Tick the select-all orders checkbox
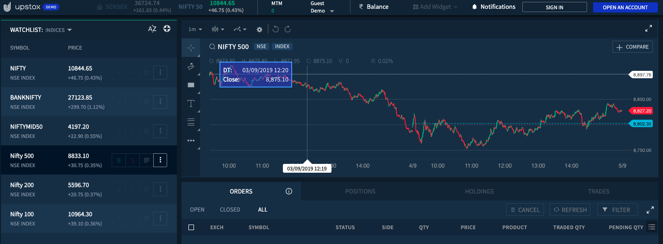Viewport: 663px width, 244px height. pyautogui.click(x=191, y=227)
